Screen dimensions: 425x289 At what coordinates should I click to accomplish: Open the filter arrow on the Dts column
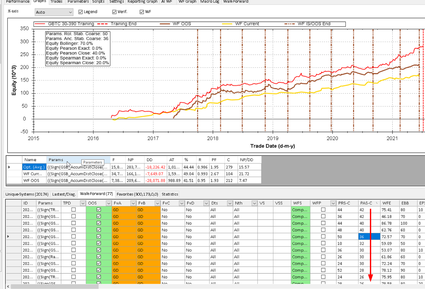pyautogui.click(x=230, y=203)
